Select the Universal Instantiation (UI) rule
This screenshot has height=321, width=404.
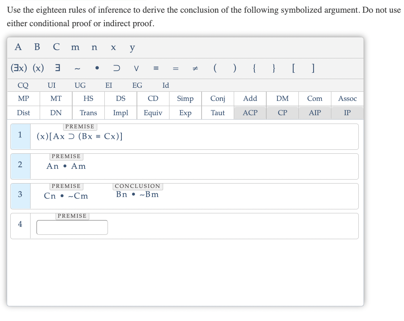click(x=52, y=85)
